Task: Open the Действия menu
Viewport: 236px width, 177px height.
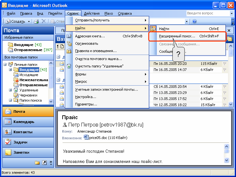Action: click(x=92, y=13)
